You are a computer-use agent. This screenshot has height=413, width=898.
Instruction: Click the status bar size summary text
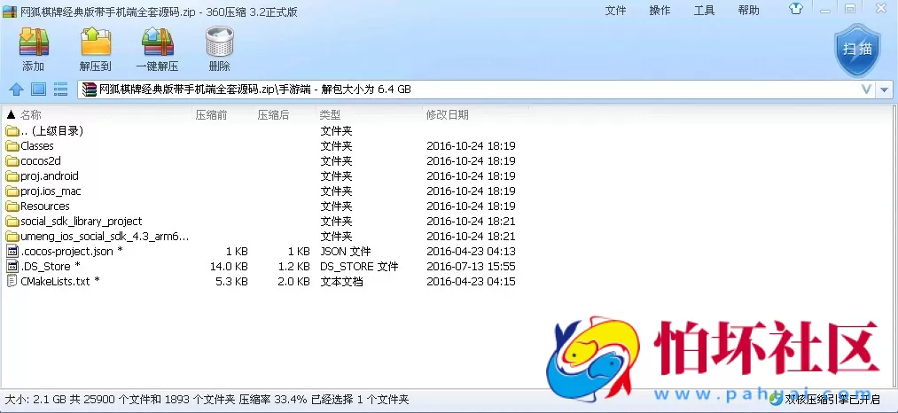click(207, 399)
